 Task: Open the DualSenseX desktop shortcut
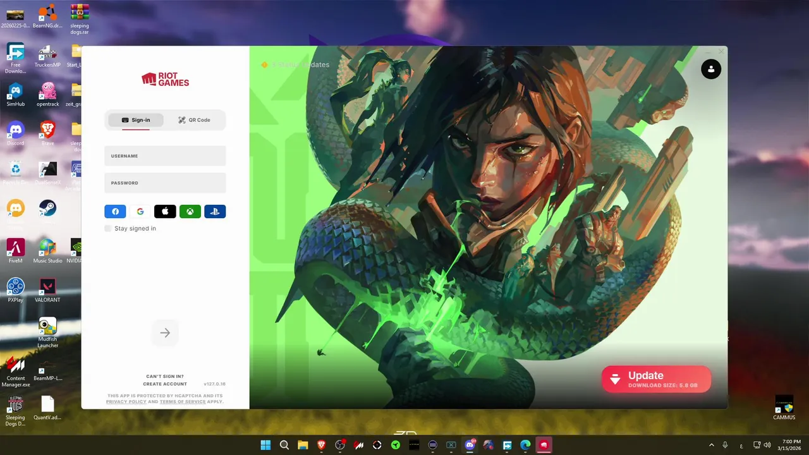click(47, 173)
